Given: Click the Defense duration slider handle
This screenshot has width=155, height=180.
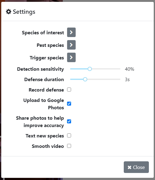Looking at the screenshot, I should (x=85, y=79).
